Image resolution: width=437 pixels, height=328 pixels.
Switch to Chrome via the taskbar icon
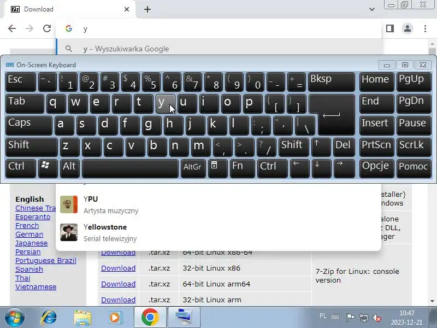click(150, 317)
